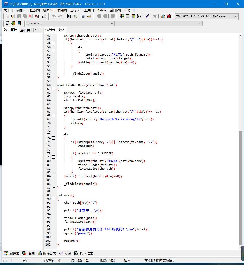Click the Save file toolbar icon

click(19, 16)
